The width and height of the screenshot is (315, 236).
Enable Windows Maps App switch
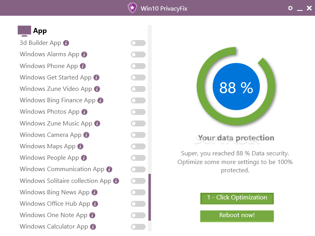point(138,146)
